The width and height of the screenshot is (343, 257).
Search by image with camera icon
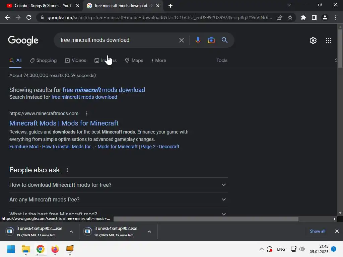point(211,40)
